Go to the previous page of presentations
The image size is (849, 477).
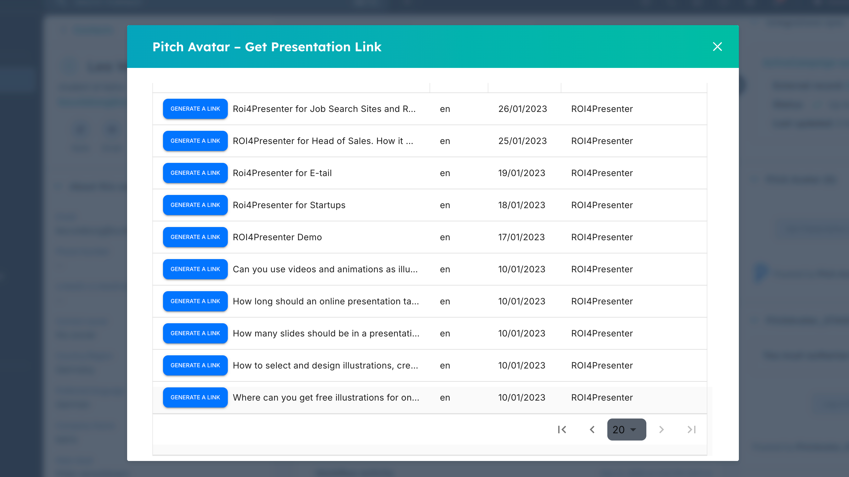592,430
